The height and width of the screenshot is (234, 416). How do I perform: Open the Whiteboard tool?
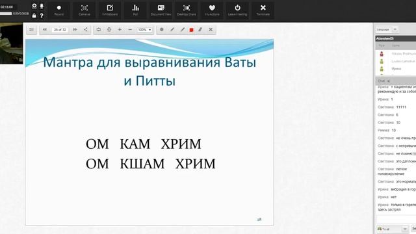(x=110, y=10)
